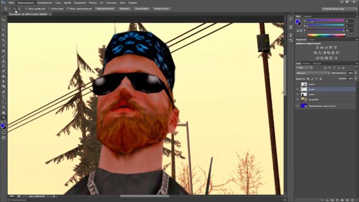The image size is (359, 202).
Task: Click the Actual Pixels button
Action: coord(105,9)
